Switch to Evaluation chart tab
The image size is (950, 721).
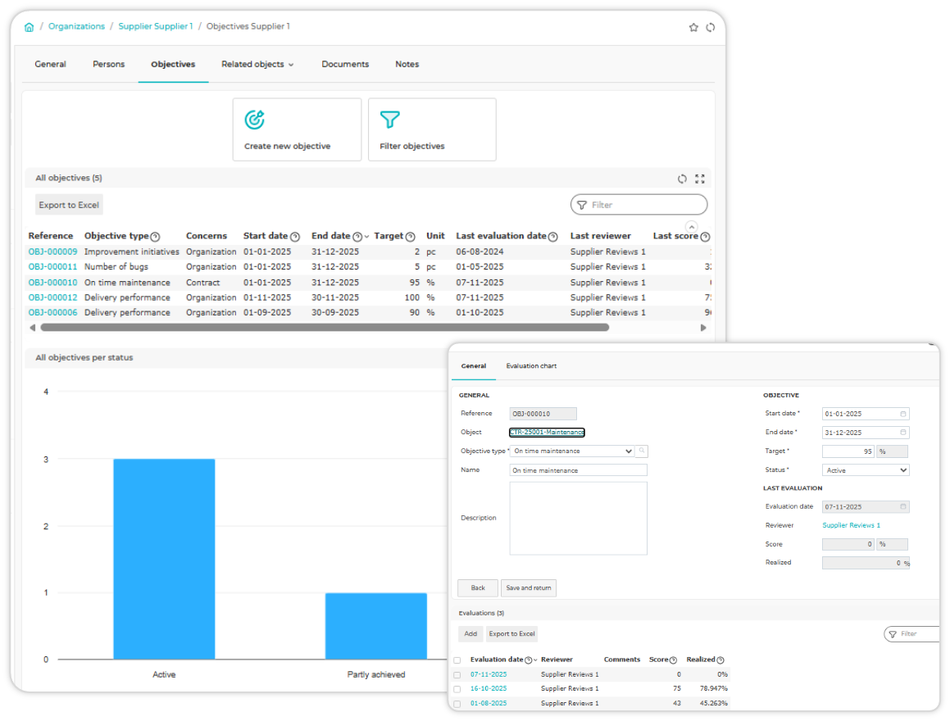point(531,366)
